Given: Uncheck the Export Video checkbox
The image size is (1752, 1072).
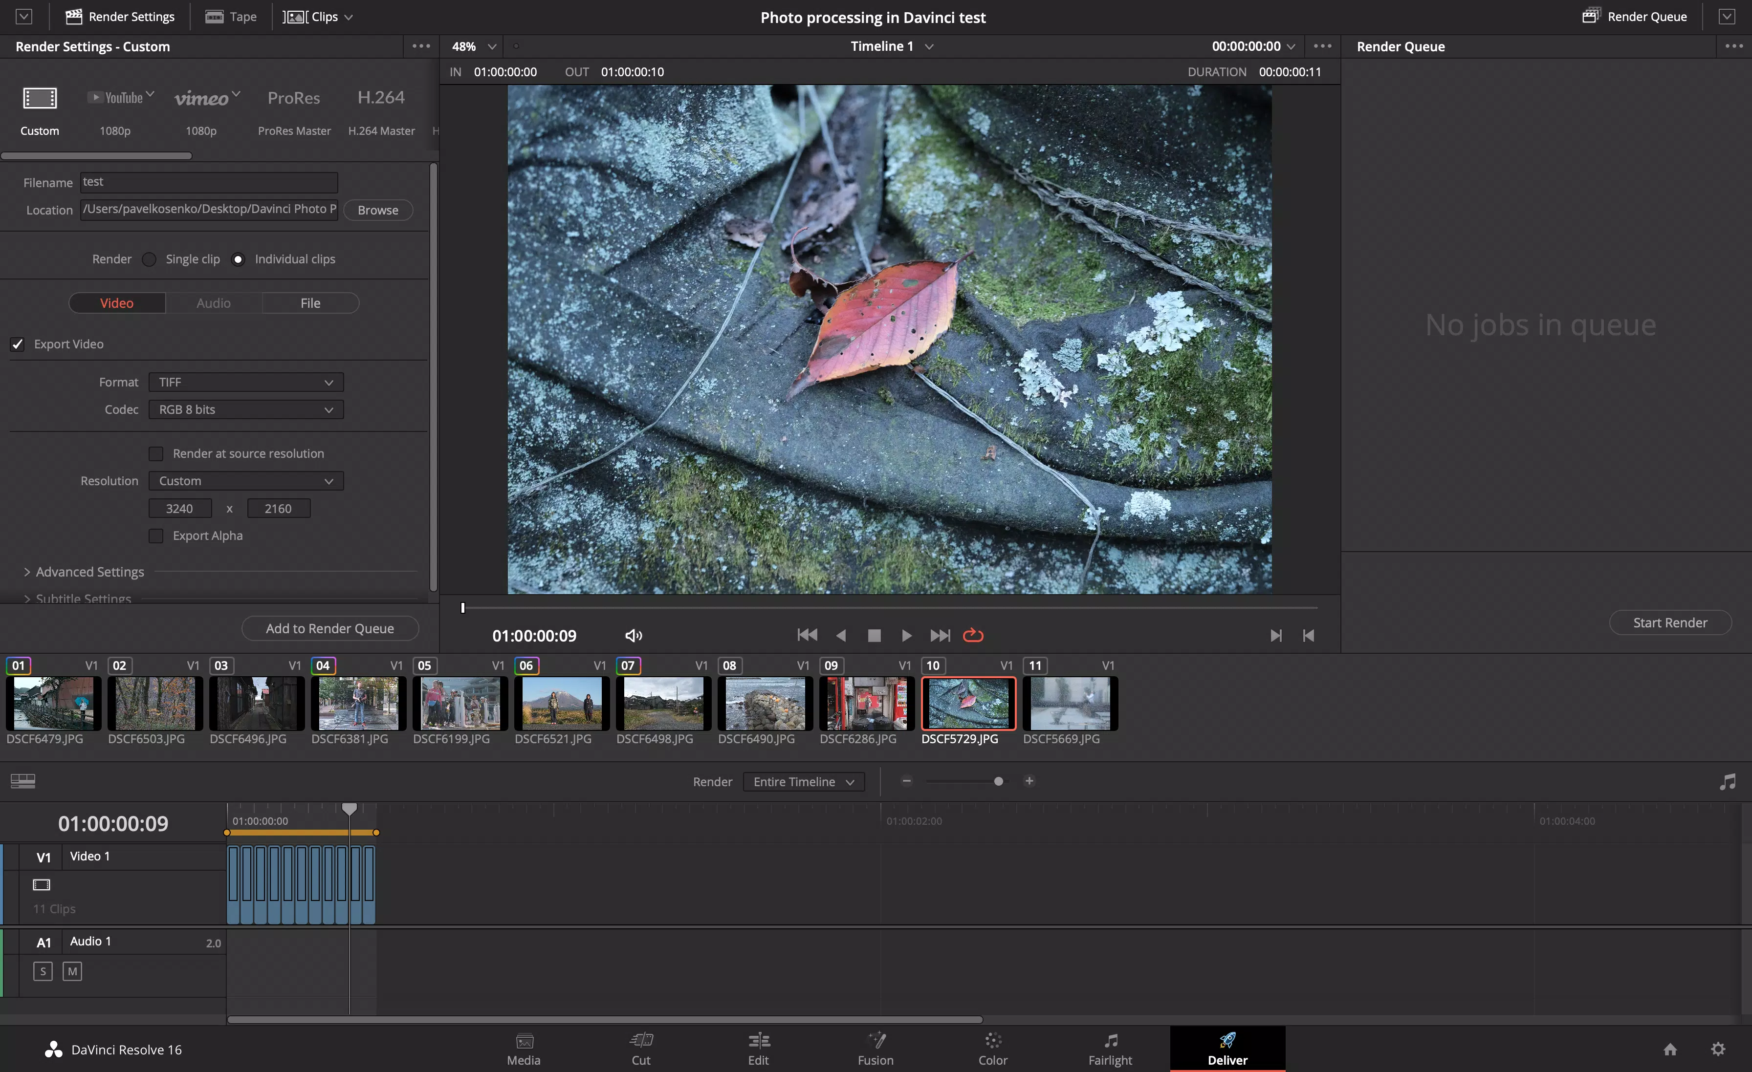Looking at the screenshot, I should point(18,344).
